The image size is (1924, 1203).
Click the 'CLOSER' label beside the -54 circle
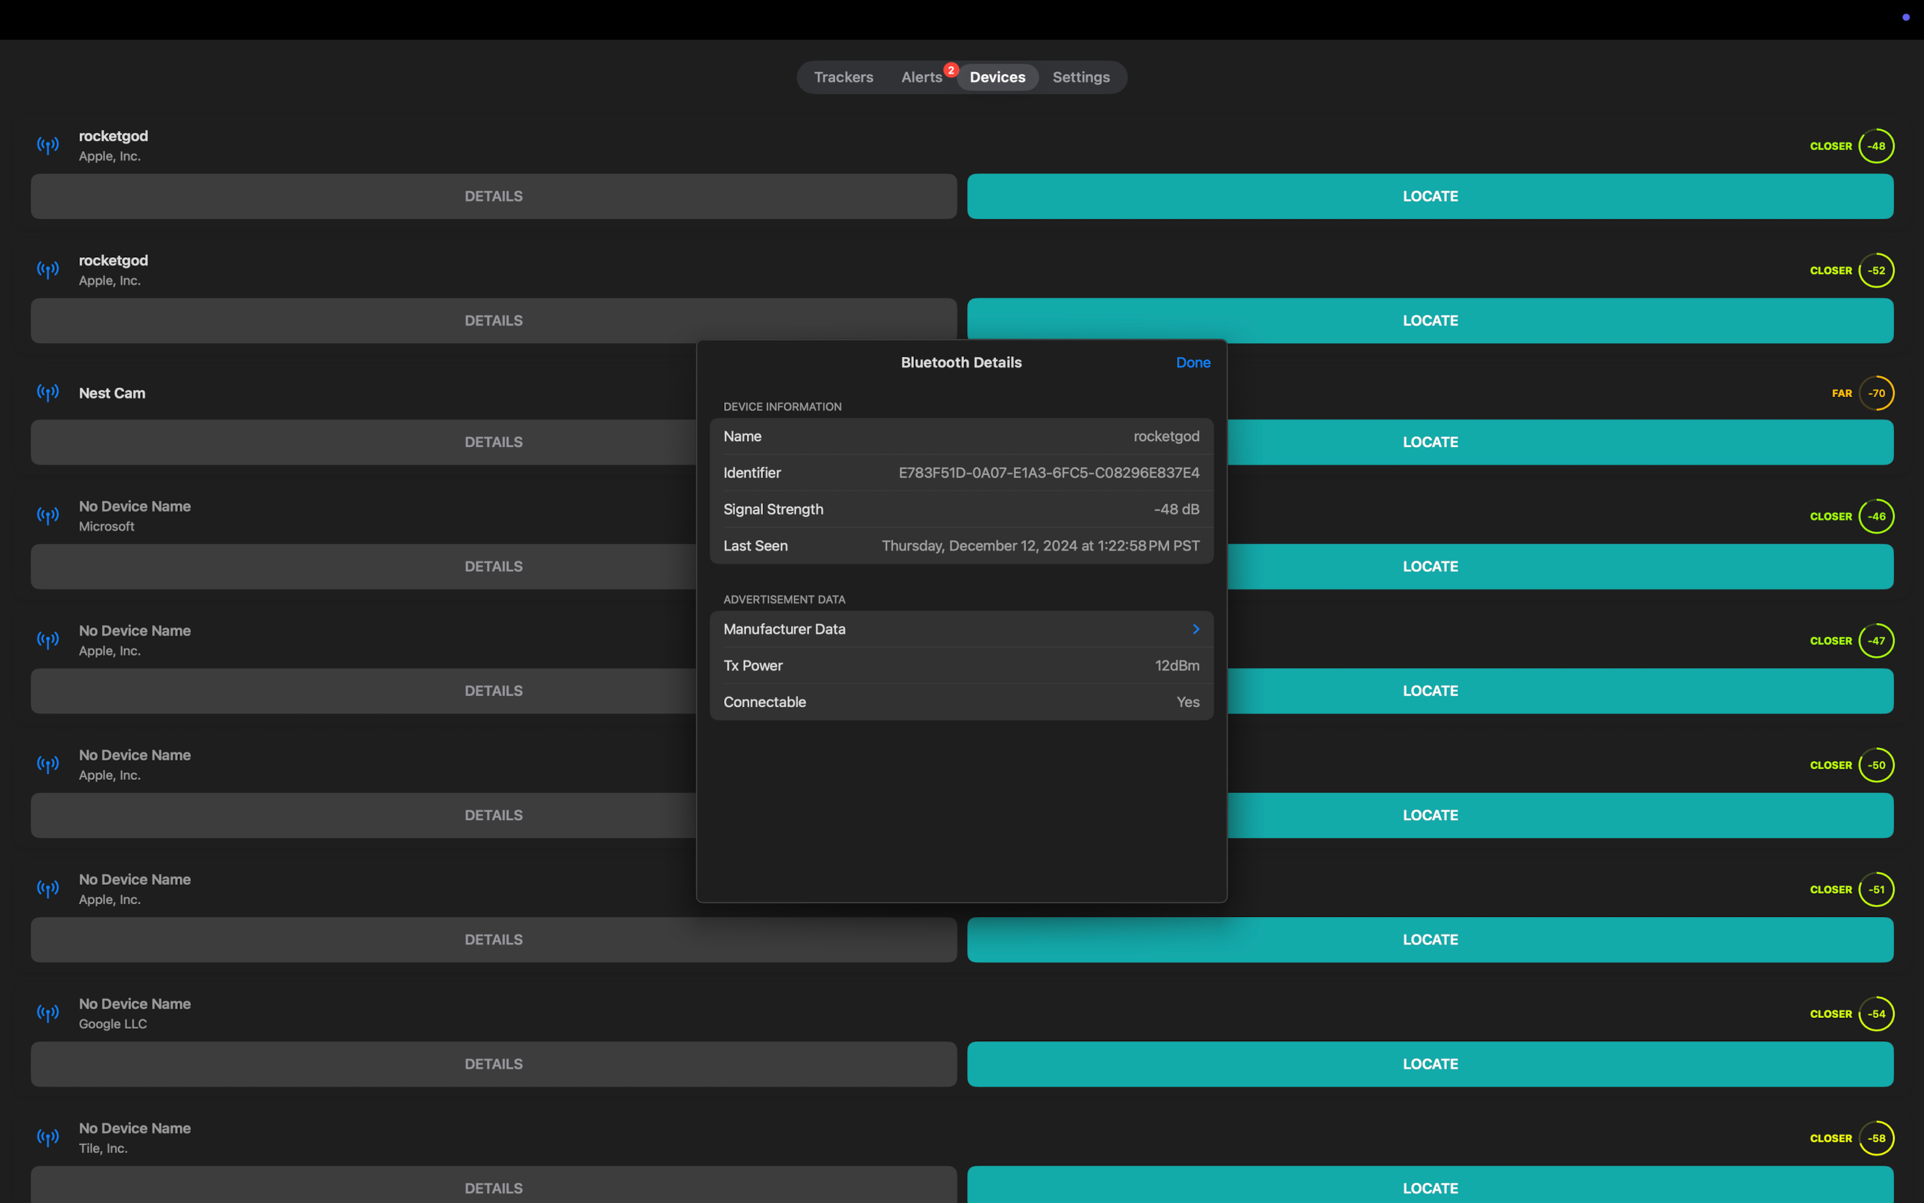(1831, 1015)
